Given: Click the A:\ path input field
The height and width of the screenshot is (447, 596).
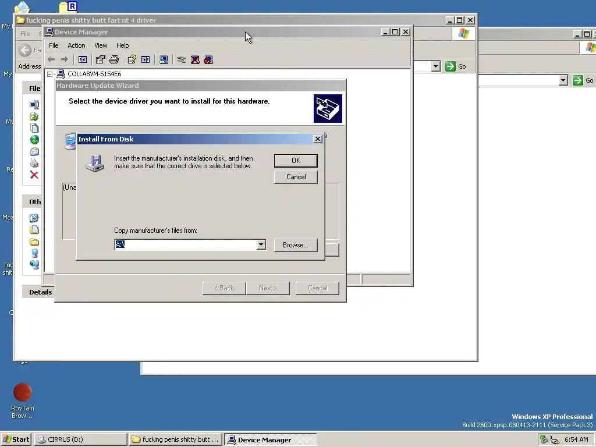Looking at the screenshot, I should (x=186, y=244).
